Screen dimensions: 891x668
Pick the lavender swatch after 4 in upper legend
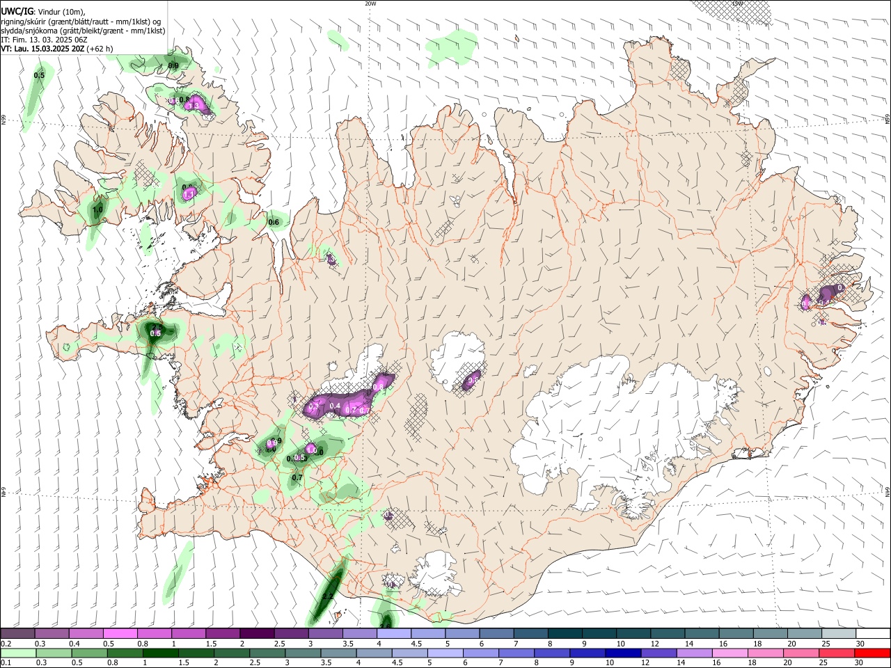tap(393, 633)
